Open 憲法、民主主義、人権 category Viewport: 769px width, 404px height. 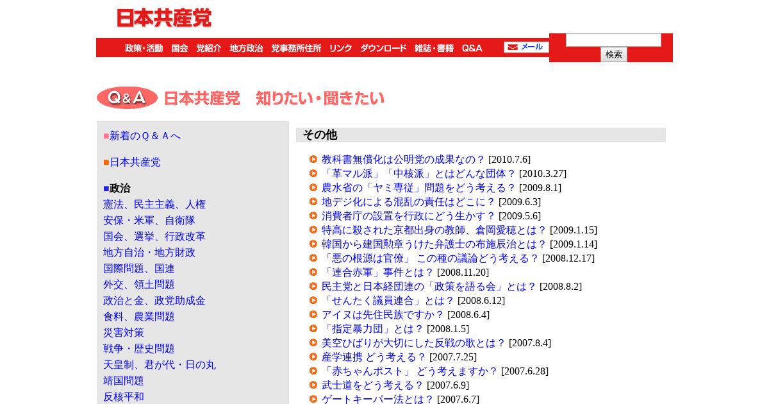point(154,205)
